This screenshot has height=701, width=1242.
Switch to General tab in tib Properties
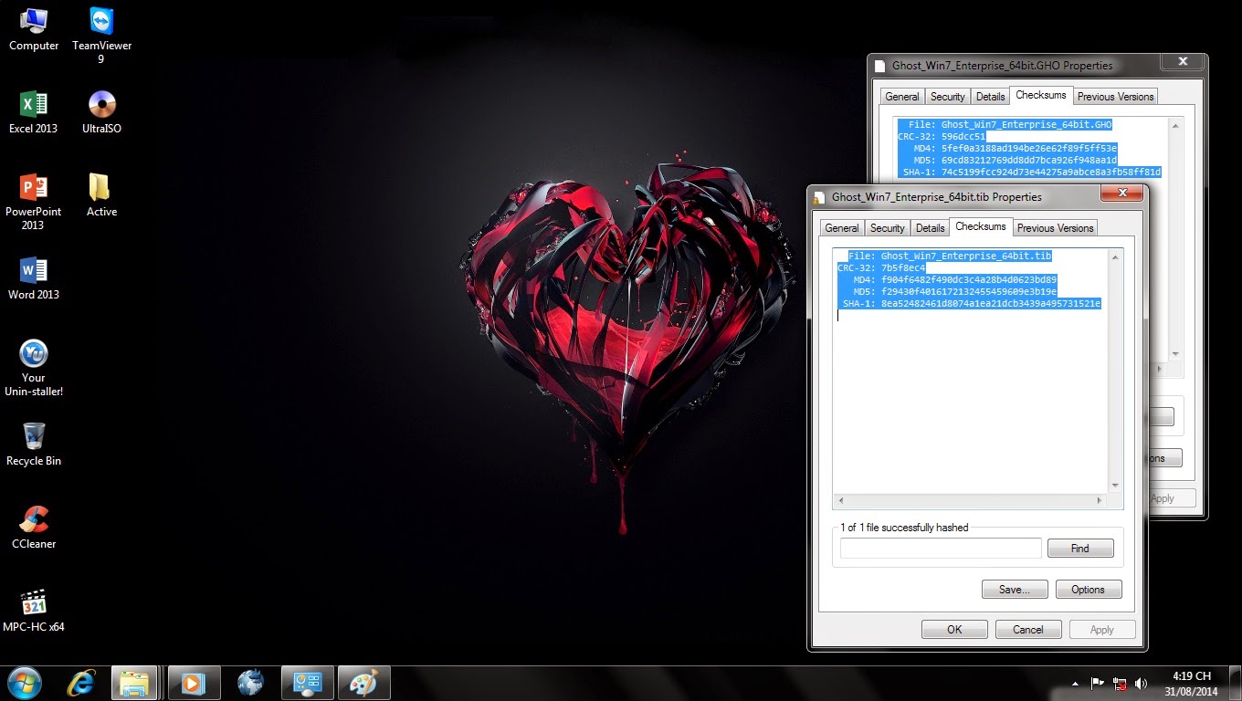point(841,228)
